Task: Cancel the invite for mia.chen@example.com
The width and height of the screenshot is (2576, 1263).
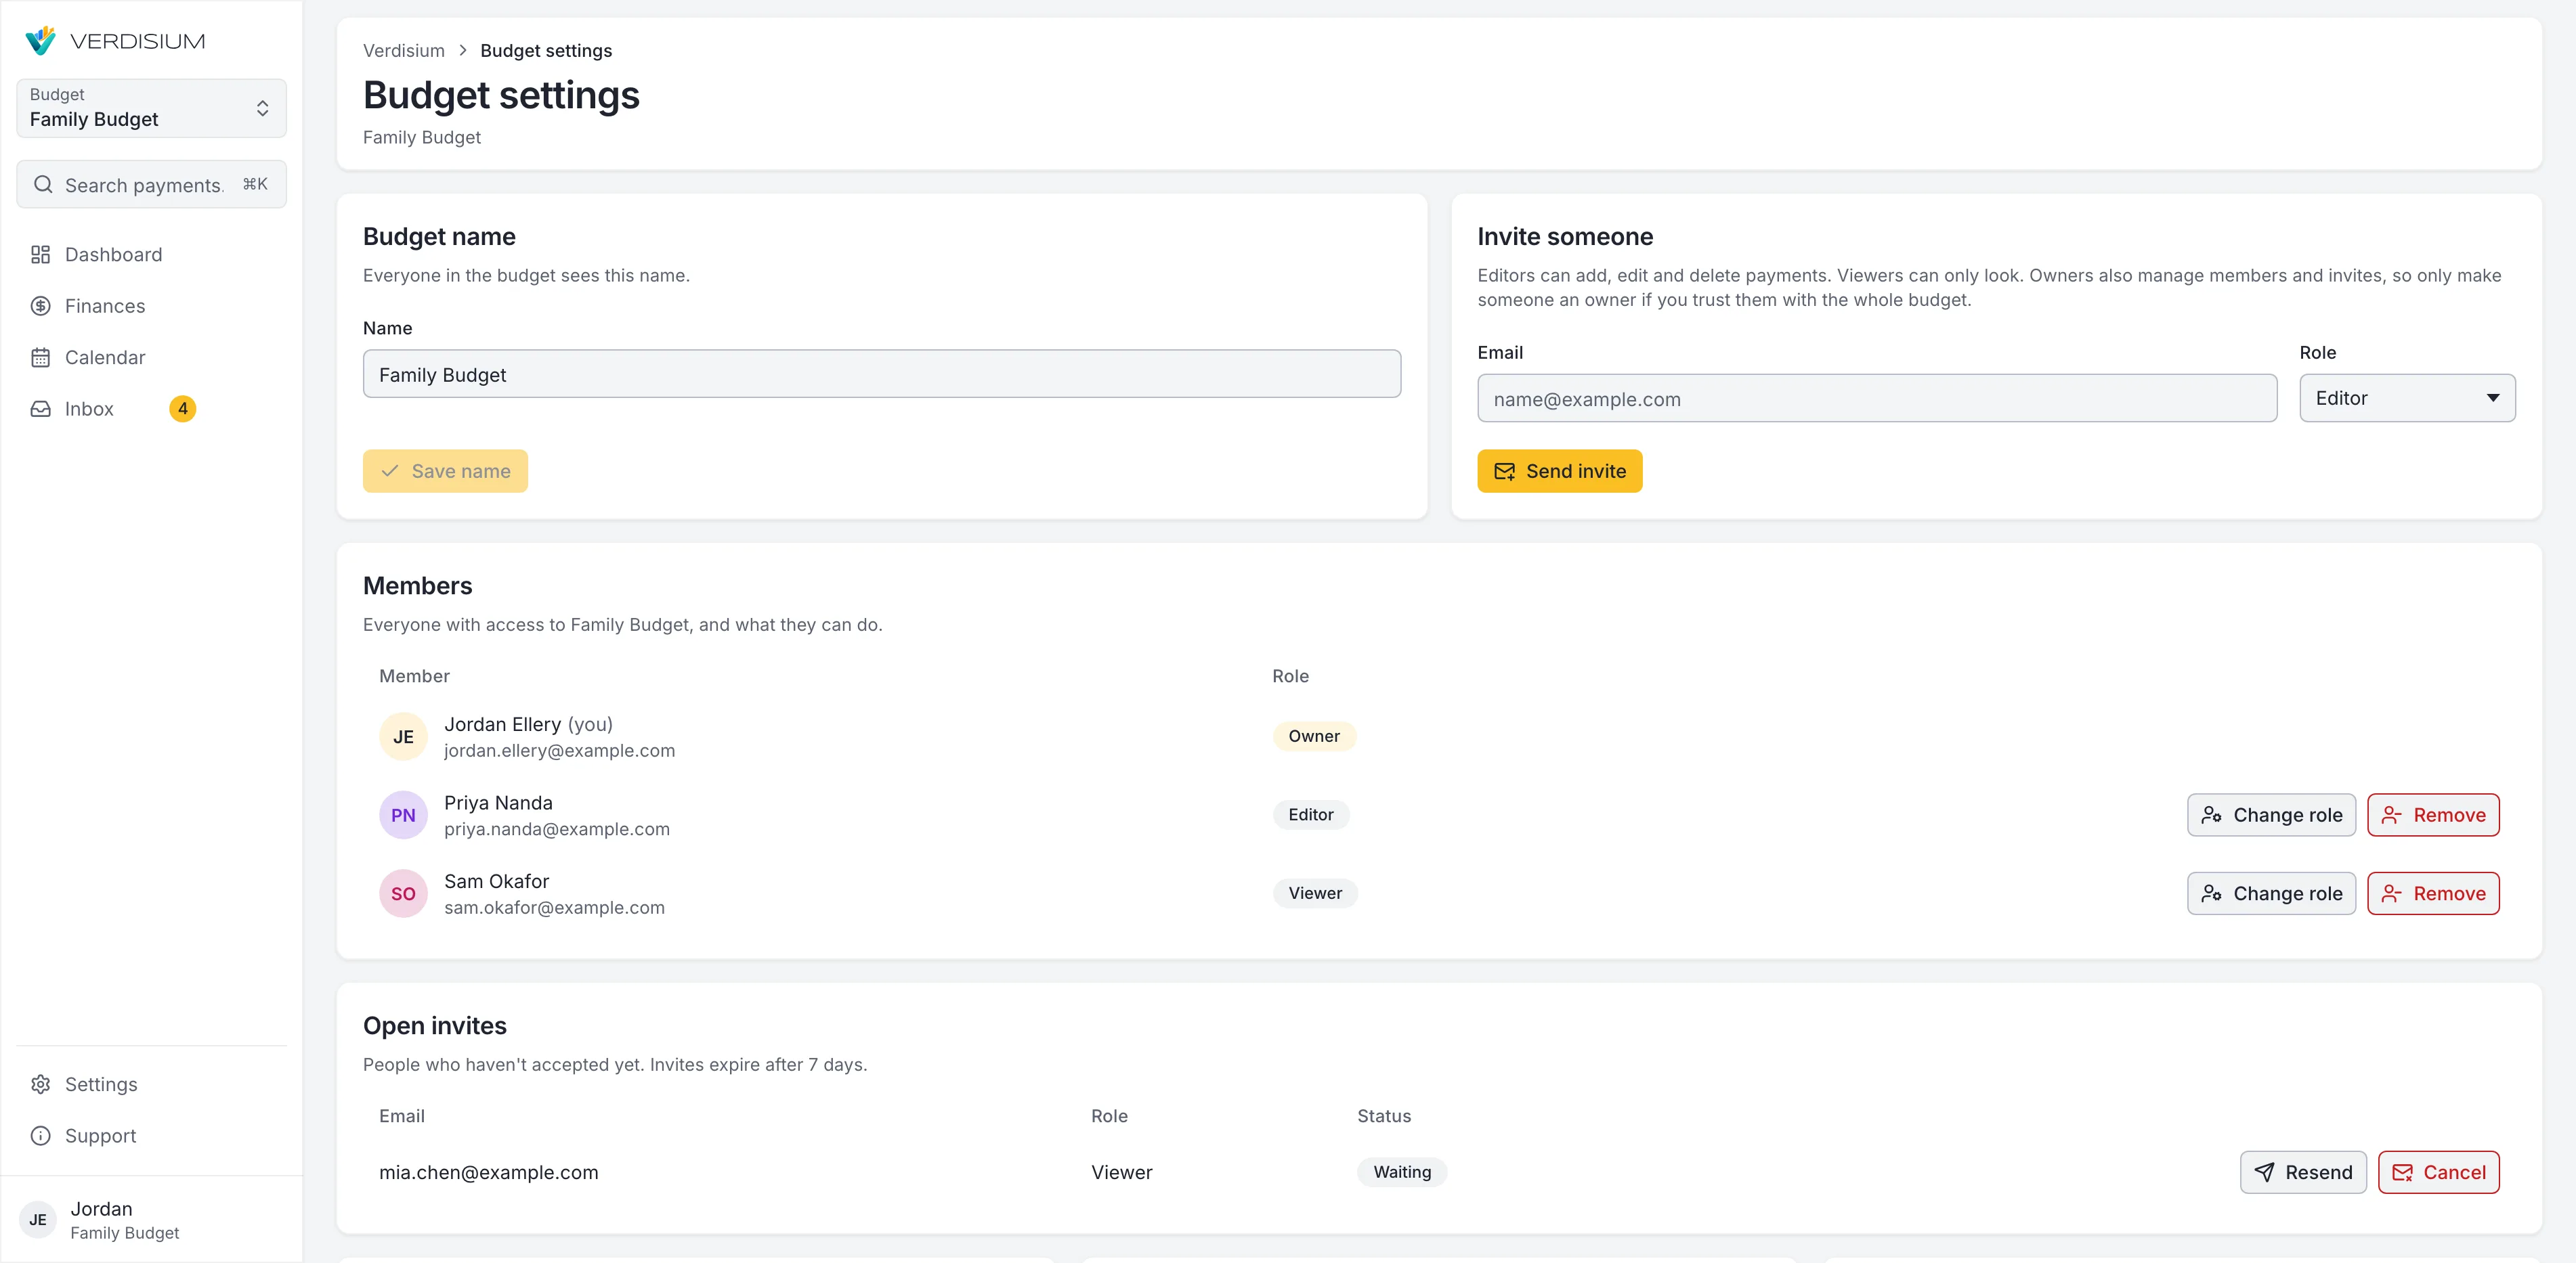Action: click(2439, 1172)
